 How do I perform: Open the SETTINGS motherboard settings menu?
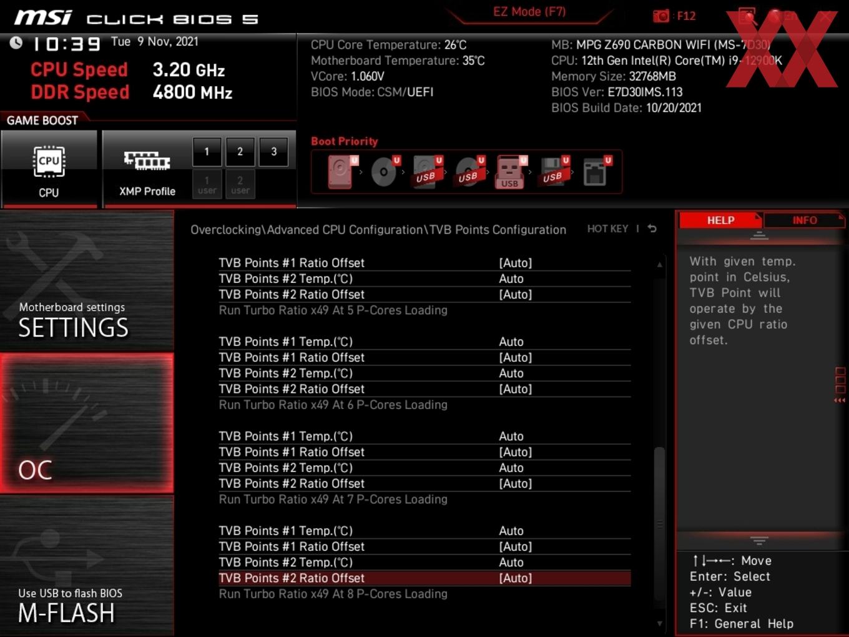coord(87,281)
